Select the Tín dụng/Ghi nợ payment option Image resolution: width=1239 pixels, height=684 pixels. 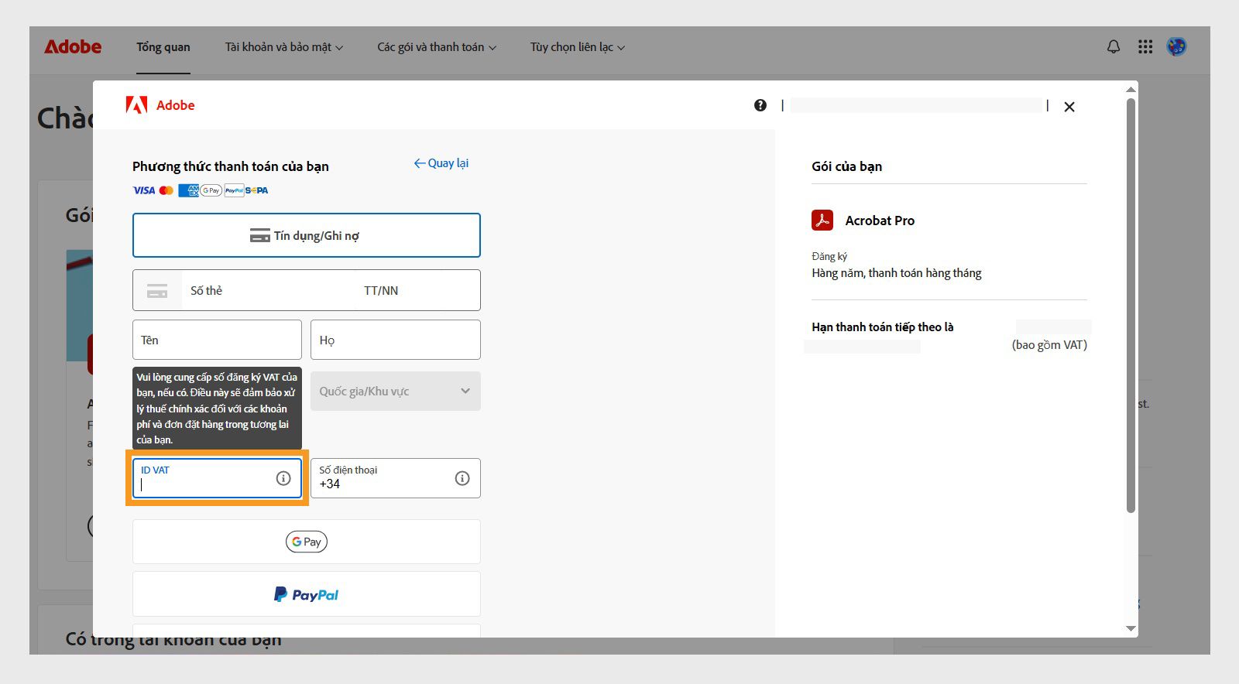pos(307,235)
